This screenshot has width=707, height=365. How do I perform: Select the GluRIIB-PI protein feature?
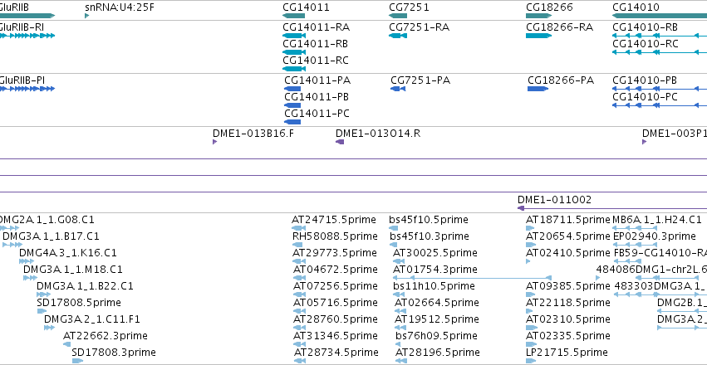27,89
